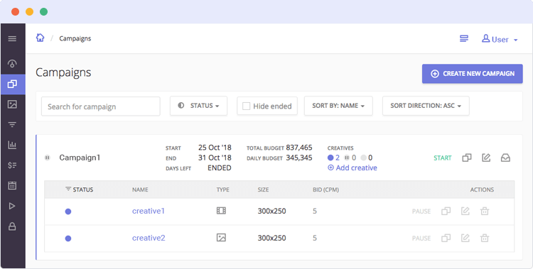Click the STATUS column header filter

point(79,190)
